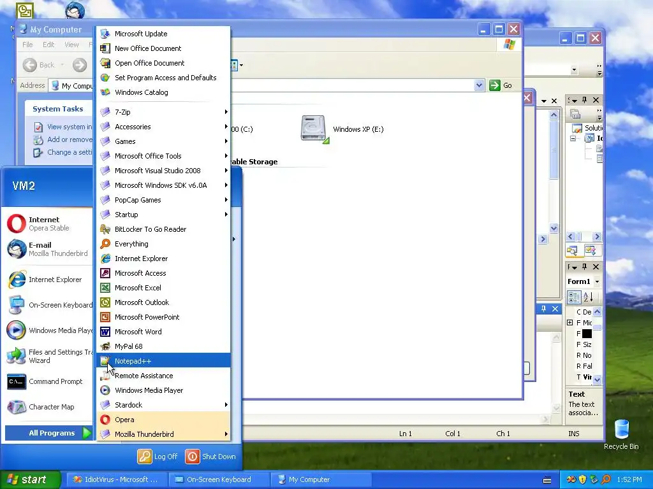Open Files and Settings Transfer Wizard

coord(48,356)
